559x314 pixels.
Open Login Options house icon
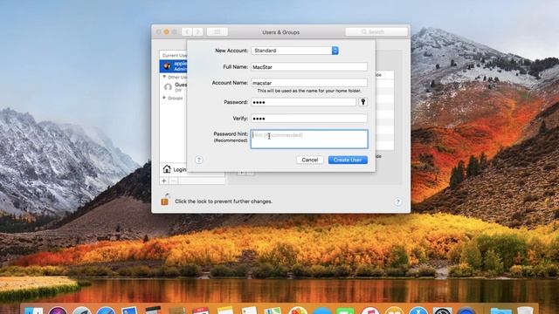click(x=167, y=169)
